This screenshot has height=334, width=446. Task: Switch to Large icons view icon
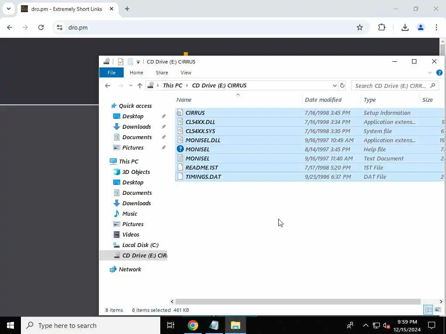pyautogui.click(x=438, y=310)
